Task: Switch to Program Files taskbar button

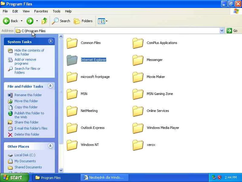Action: tap(56, 178)
